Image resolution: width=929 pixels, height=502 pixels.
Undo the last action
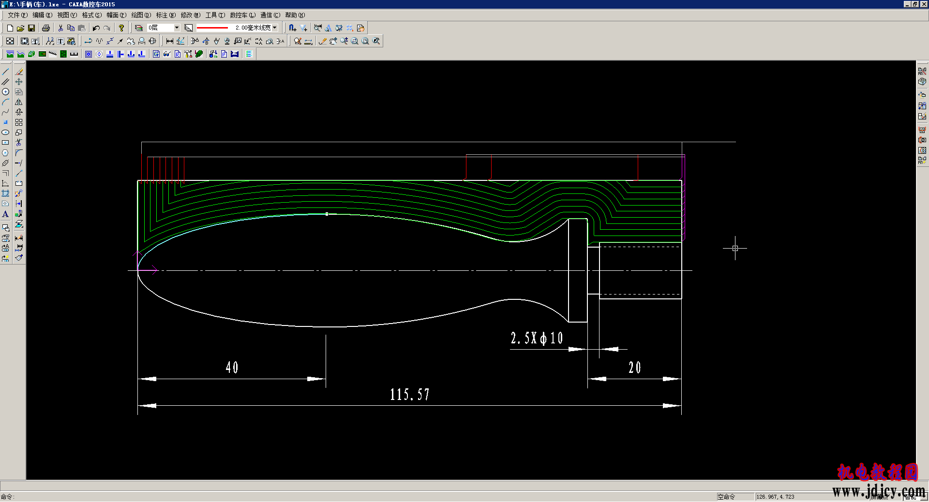96,28
